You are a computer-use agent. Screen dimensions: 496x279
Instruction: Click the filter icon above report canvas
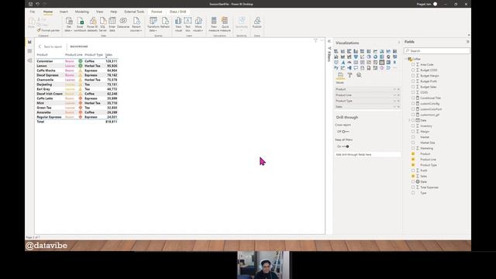315,40
